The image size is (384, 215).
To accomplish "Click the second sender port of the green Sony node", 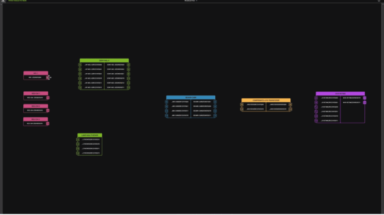I will [129, 70].
